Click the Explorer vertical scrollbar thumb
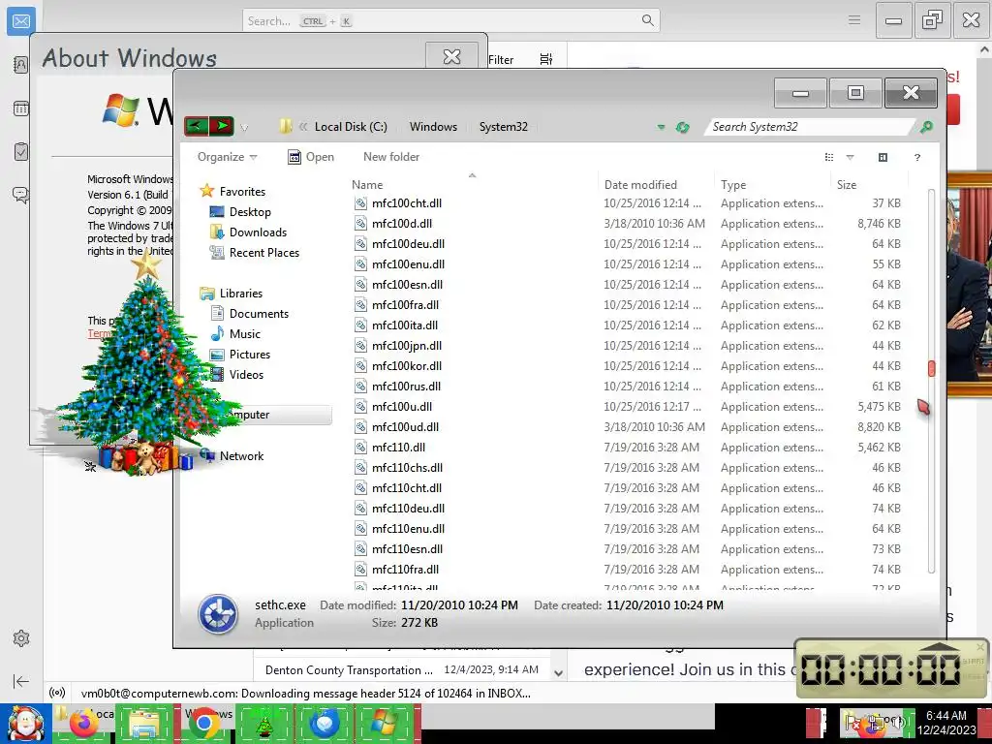Screen dimensions: 992x744 coord(931,368)
